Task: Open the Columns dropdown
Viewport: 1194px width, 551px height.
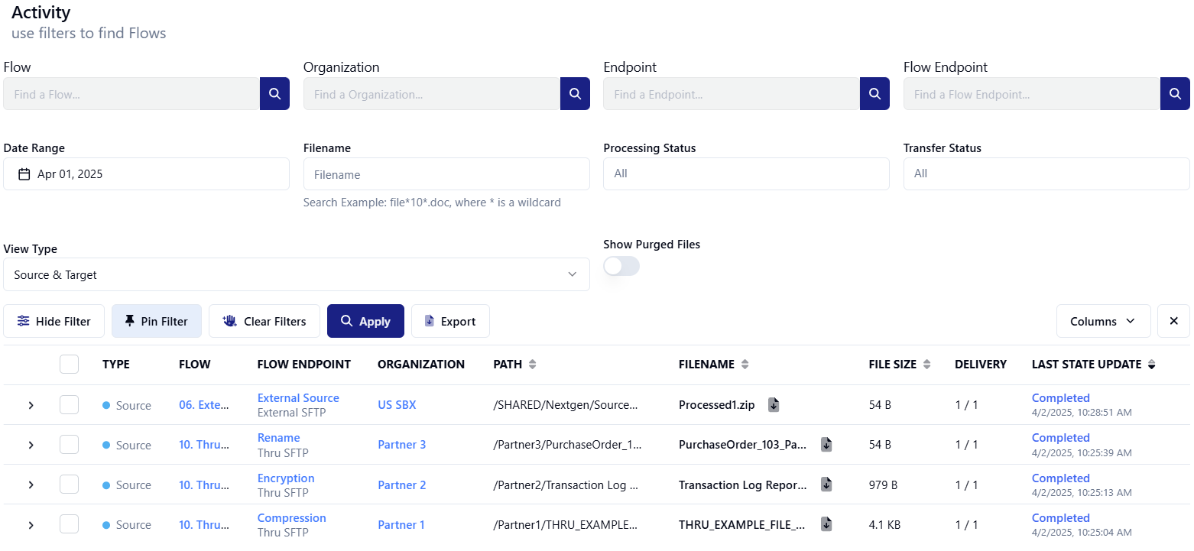Action: (1102, 322)
